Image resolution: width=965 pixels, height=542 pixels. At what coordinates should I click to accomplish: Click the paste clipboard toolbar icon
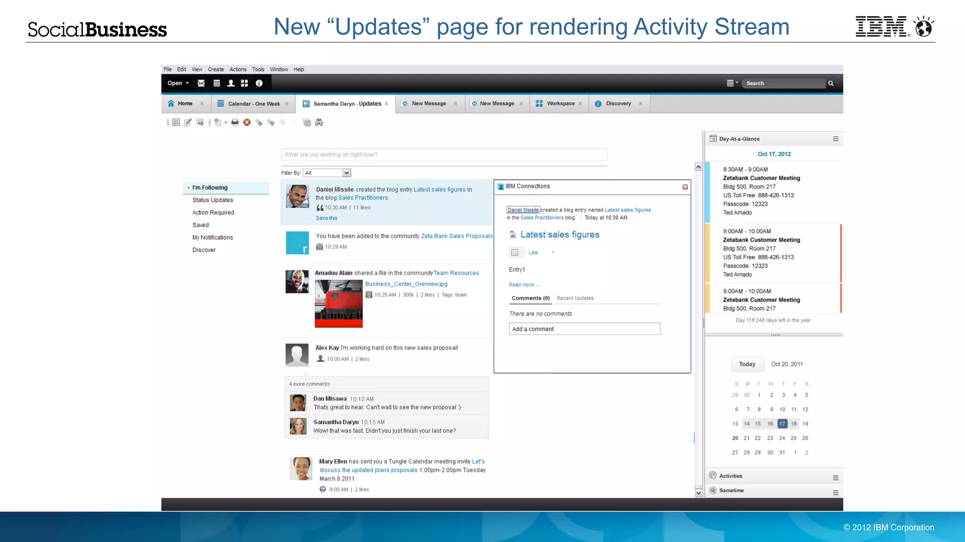[217, 122]
